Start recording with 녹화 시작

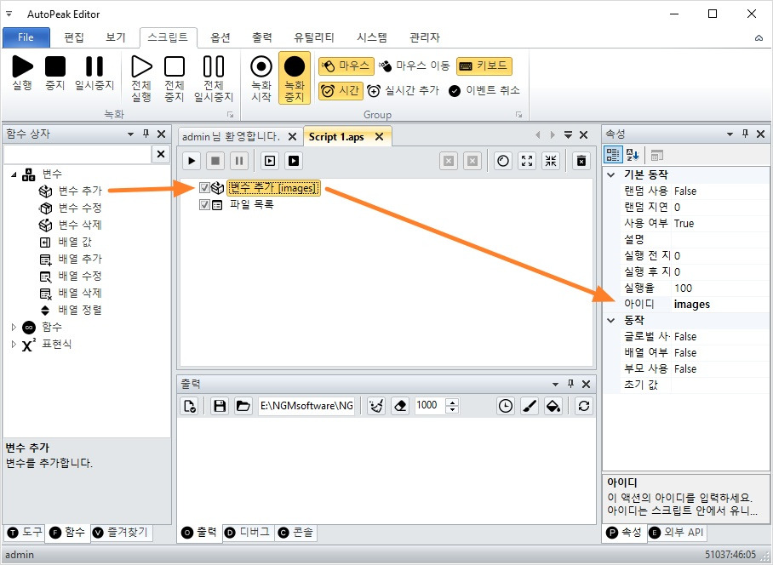[x=261, y=78]
